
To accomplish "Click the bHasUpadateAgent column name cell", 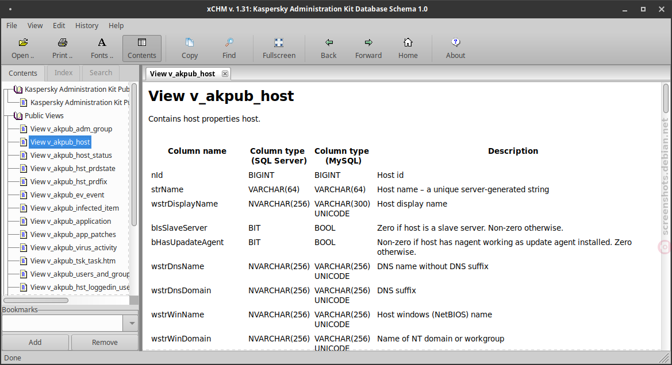I will coord(187,242).
